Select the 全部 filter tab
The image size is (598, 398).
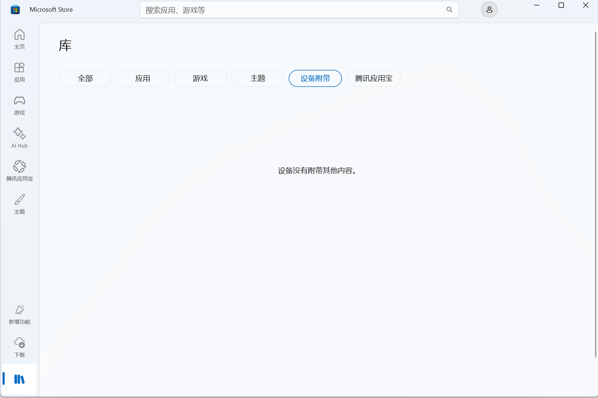[85, 78]
